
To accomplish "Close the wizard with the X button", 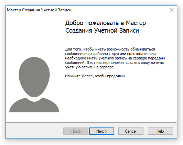I will point(172,10).
